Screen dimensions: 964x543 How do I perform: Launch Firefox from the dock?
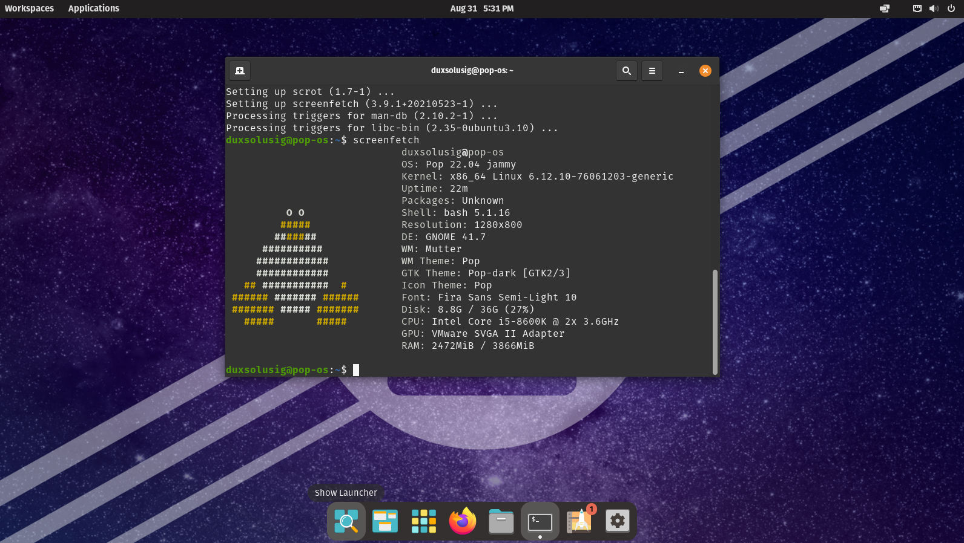point(463,521)
